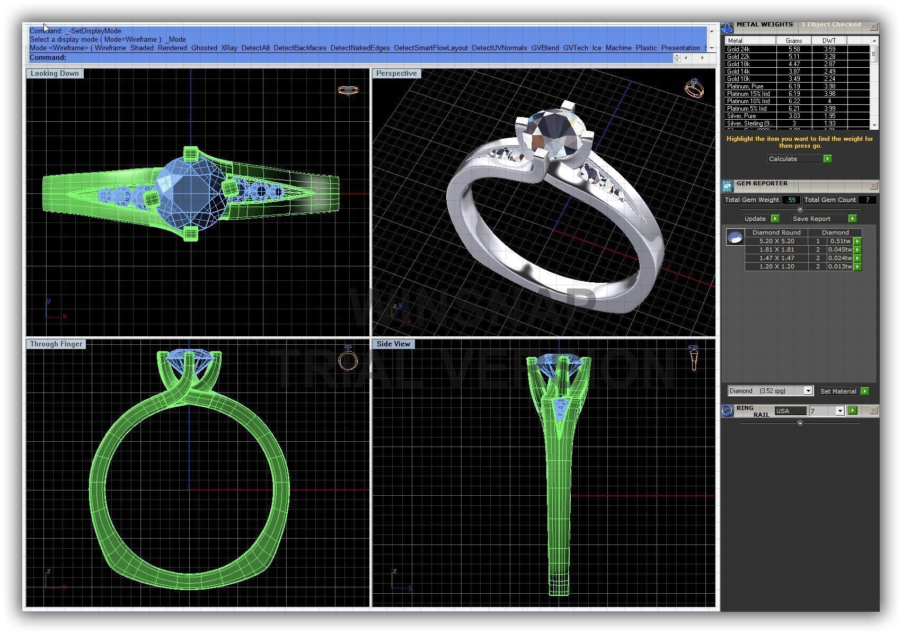Choose the DetectNakedEdges display mode option

click(x=360, y=48)
